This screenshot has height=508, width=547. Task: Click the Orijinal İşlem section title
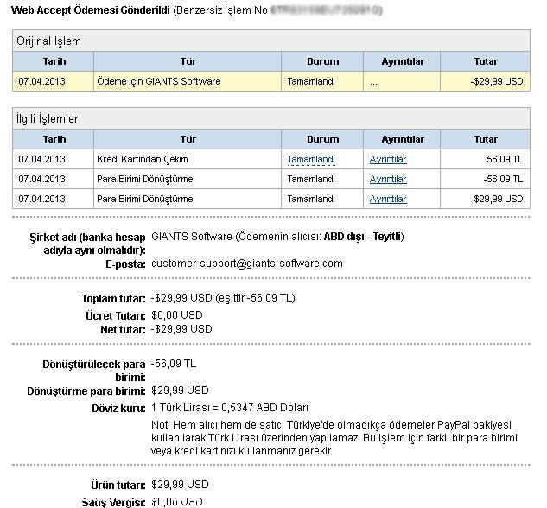coord(49,41)
